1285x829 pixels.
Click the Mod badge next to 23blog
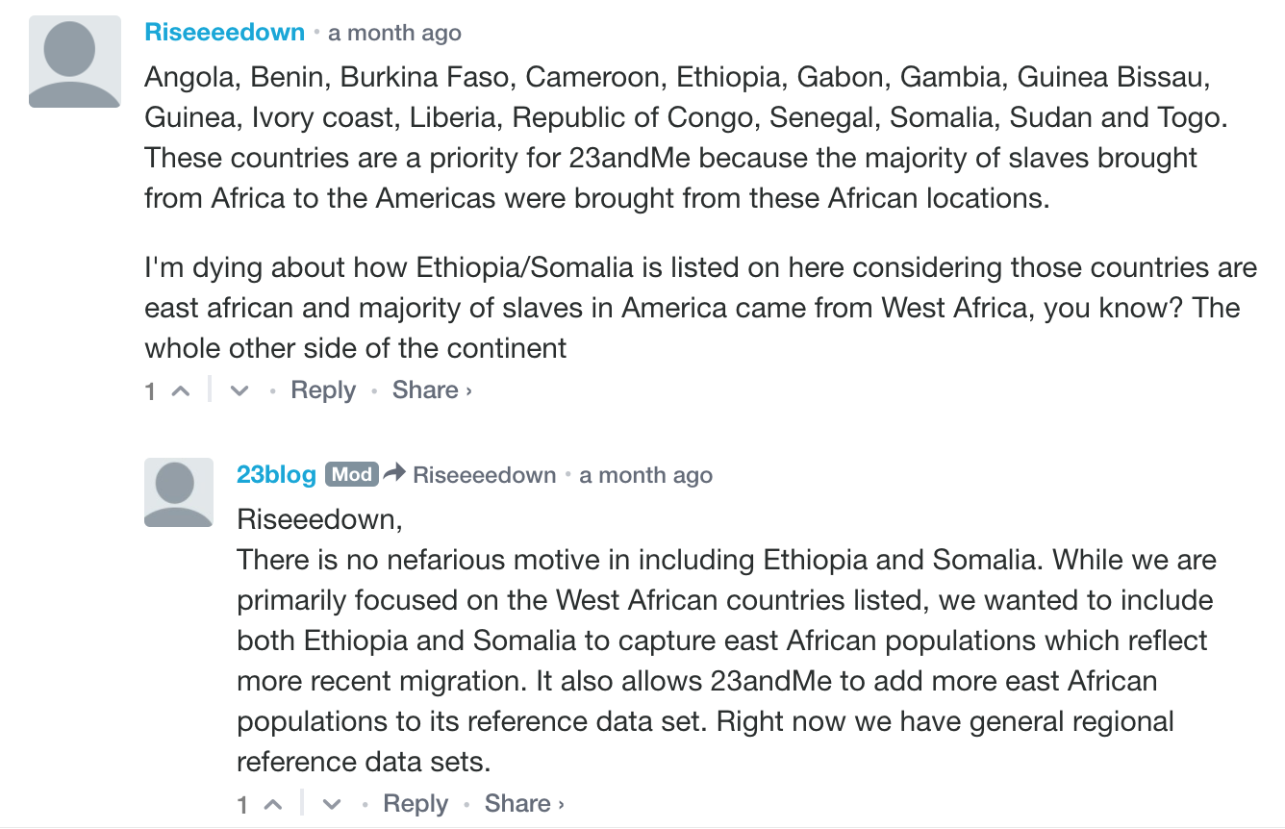point(351,474)
